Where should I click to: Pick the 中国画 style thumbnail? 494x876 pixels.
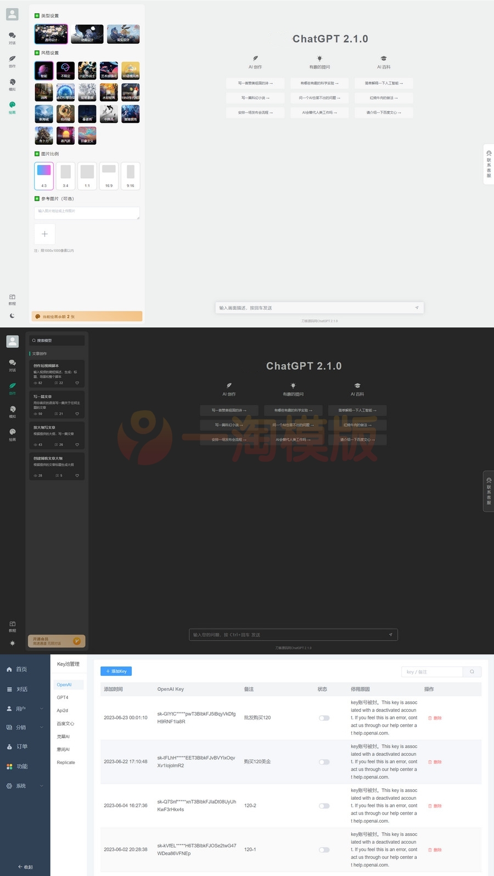(109, 114)
